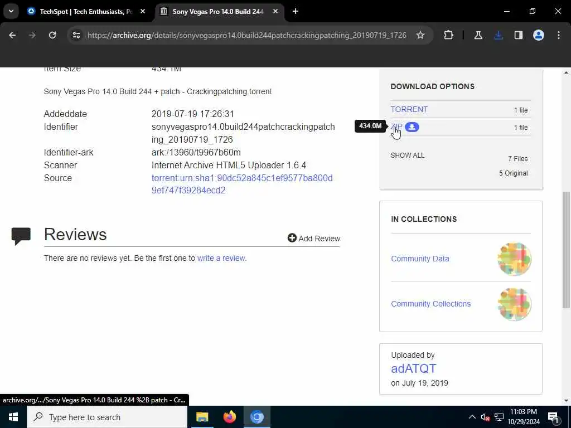Minimize the Chrome window
Image resolution: width=571 pixels, height=428 pixels.
(506, 11)
